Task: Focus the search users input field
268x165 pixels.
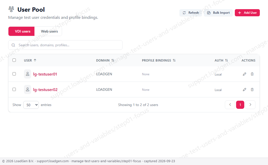Action: click(x=65, y=45)
